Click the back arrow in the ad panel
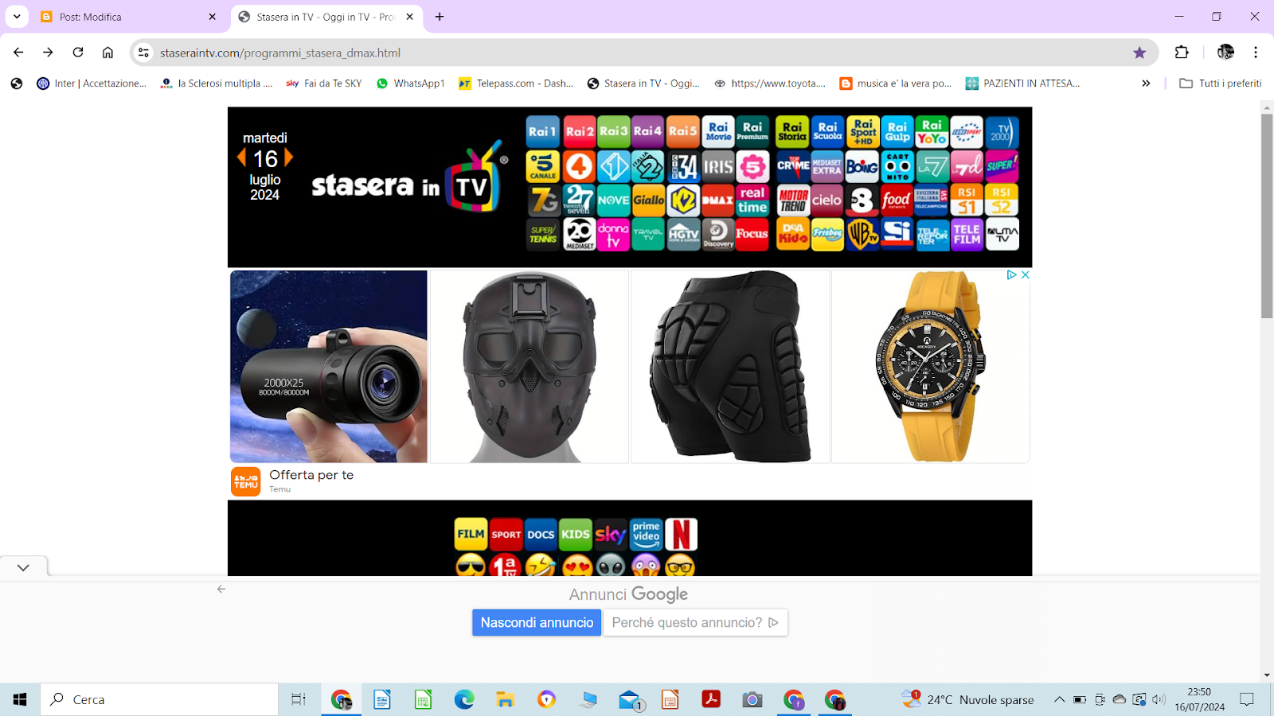This screenshot has height=716, width=1274. click(221, 590)
